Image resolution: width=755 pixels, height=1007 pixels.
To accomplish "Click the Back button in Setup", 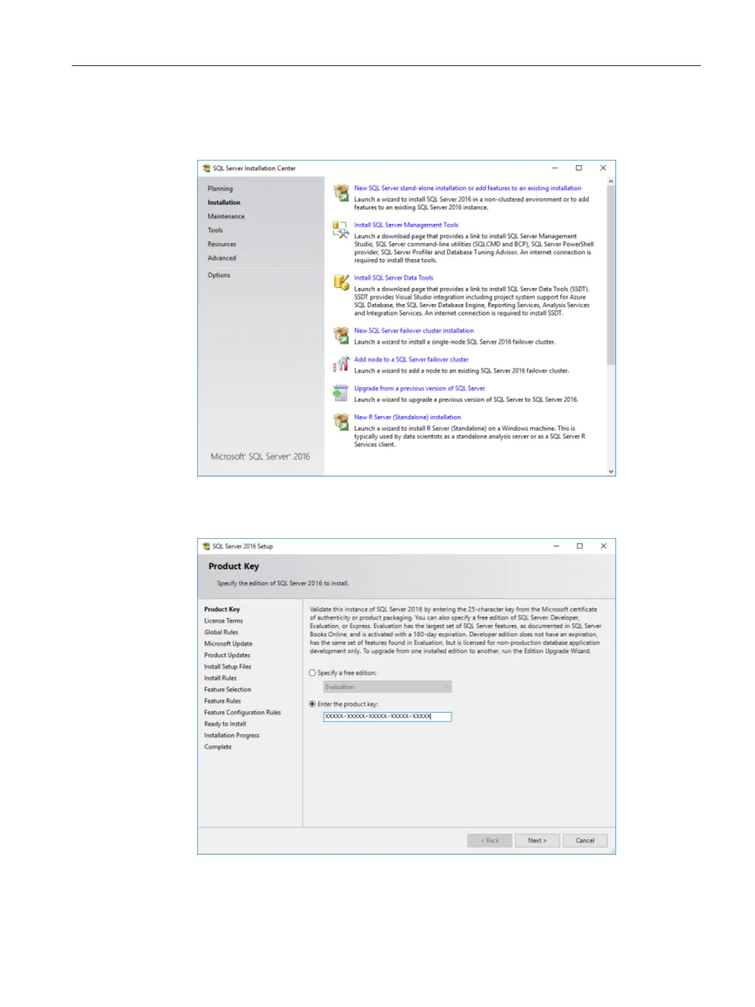I will pyautogui.click(x=489, y=840).
